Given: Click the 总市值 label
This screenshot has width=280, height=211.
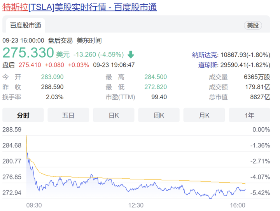Looking at the screenshot, I should pyautogui.click(x=218, y=97).
